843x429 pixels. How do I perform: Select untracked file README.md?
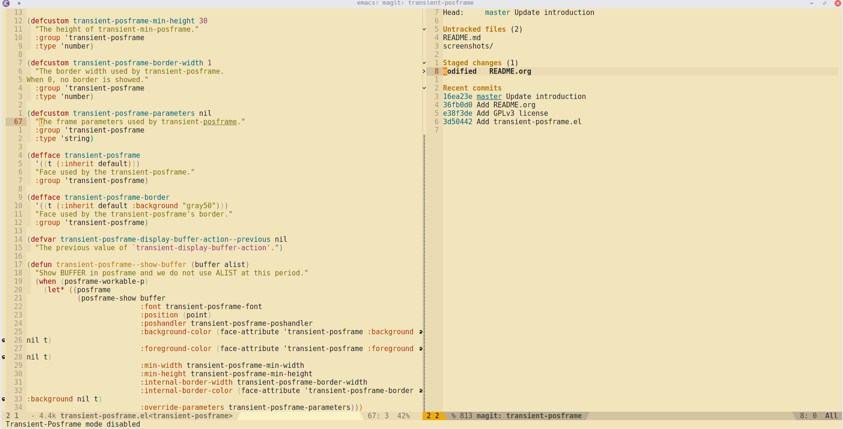462,38
